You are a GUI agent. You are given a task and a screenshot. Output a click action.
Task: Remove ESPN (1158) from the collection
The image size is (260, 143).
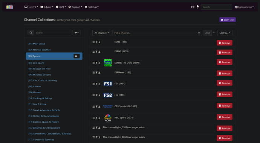[225, 43]
